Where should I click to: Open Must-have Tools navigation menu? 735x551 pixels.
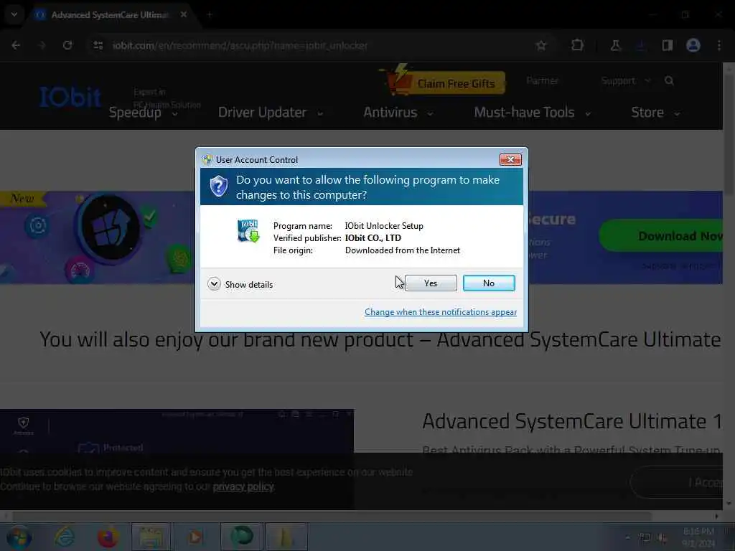pyautogui.click(x=532, y=113)
